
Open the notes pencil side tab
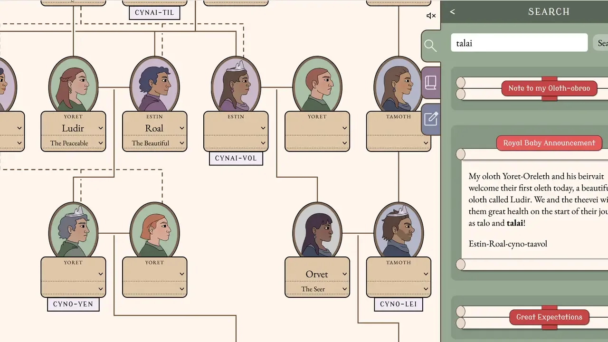[431, 119]
